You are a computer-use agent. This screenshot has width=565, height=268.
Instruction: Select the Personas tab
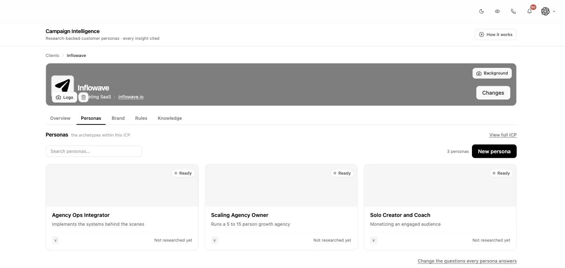[91, 118]
